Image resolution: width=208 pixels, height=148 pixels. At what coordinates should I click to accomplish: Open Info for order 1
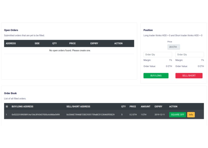click(191, 114)
